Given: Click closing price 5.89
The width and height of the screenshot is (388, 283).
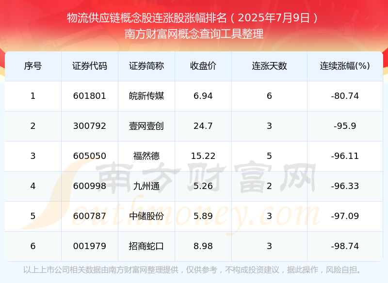Looking at the screenshot, I should (203, 216).
